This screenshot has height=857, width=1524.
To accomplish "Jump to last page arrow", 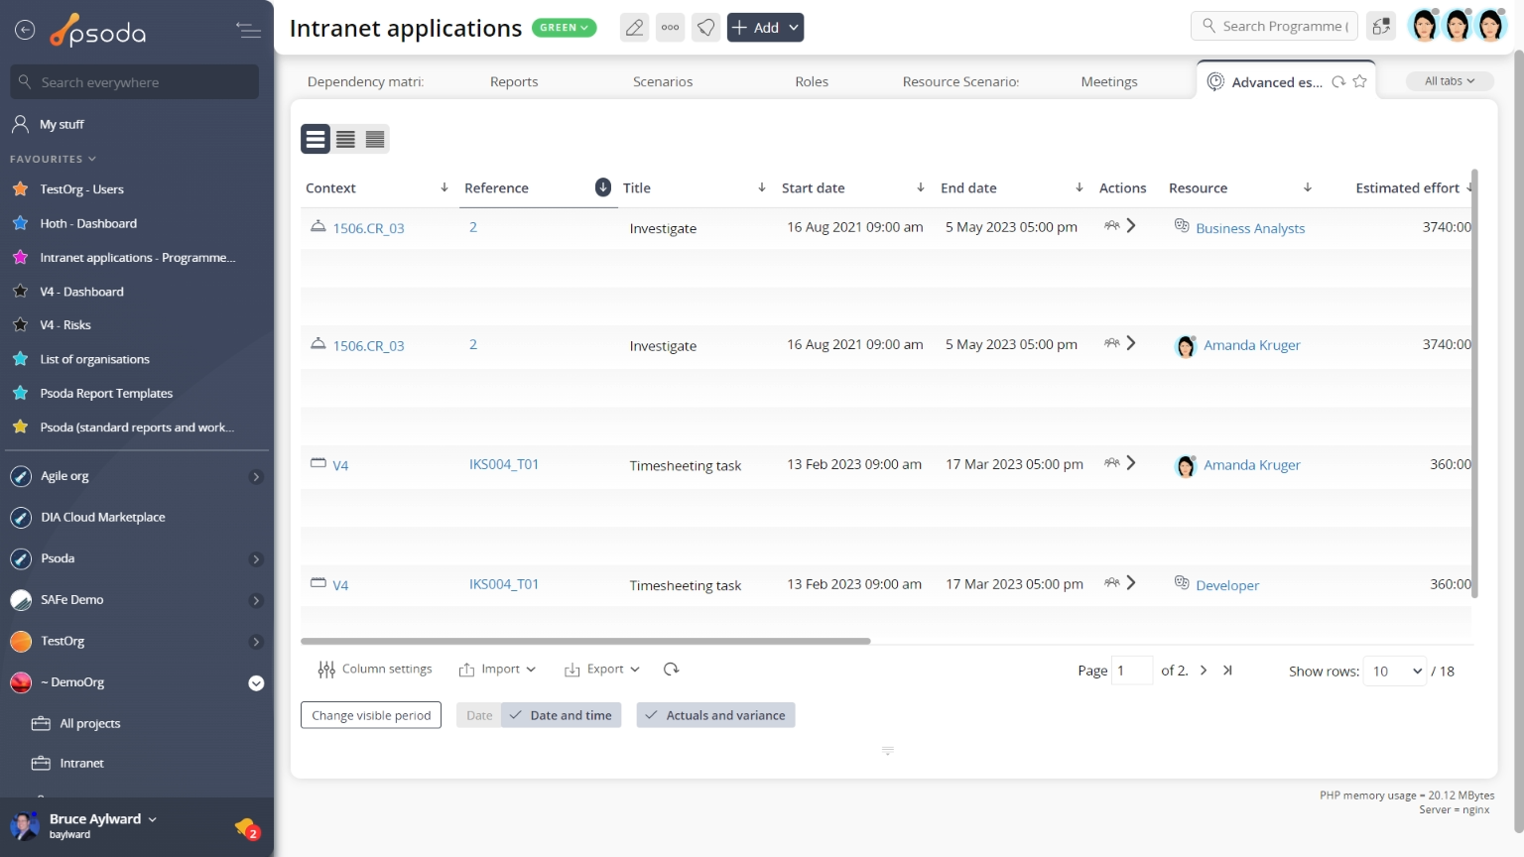I will pos(1227,671).
